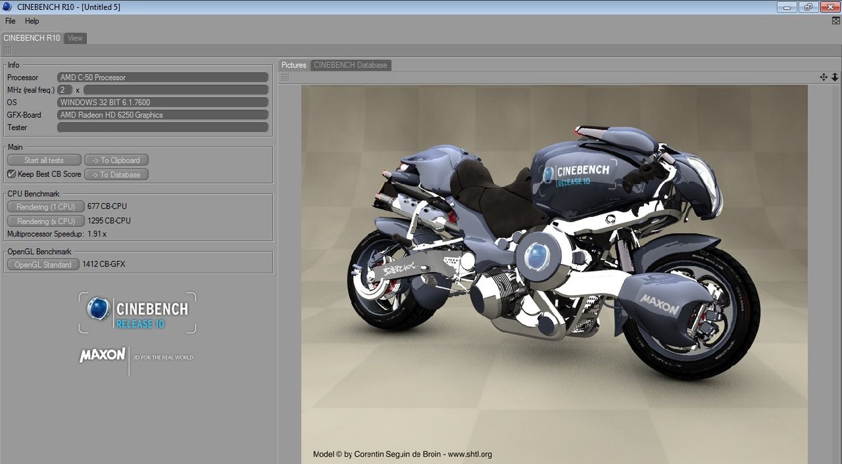Click the left panel grip handle icon
The width and height of the screenshot is (842, 464).
7,51
